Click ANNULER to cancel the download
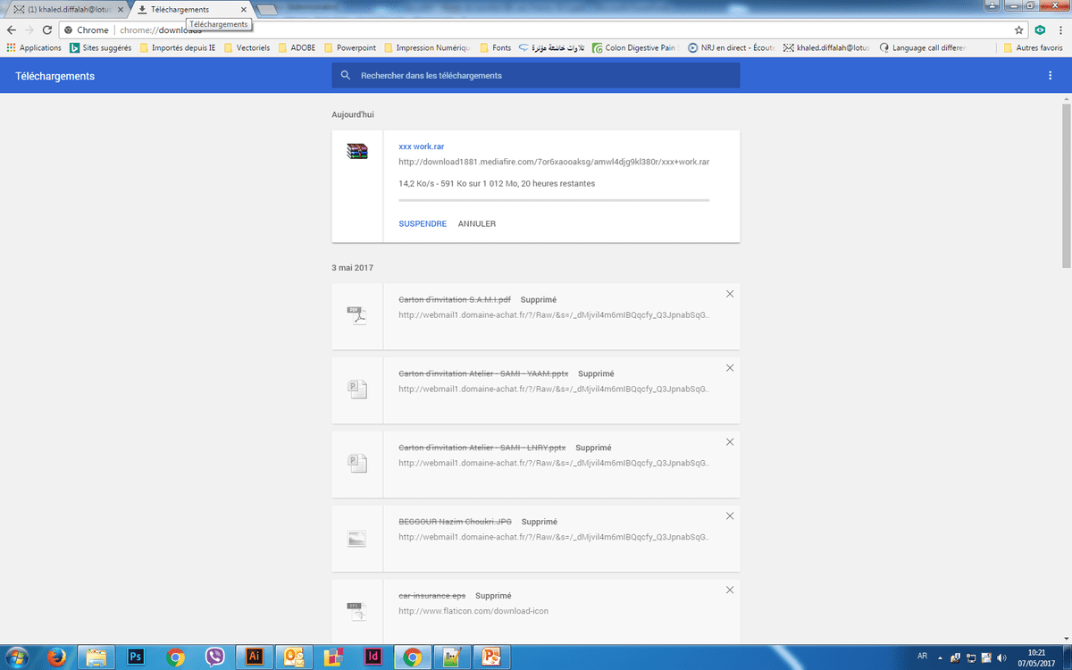This screenshot has height=670, width=1072. coord(477,224)
